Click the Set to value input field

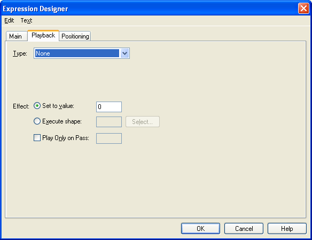tap(109, 107)
